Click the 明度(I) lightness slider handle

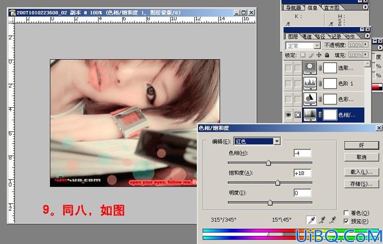(x=270, y=202)
